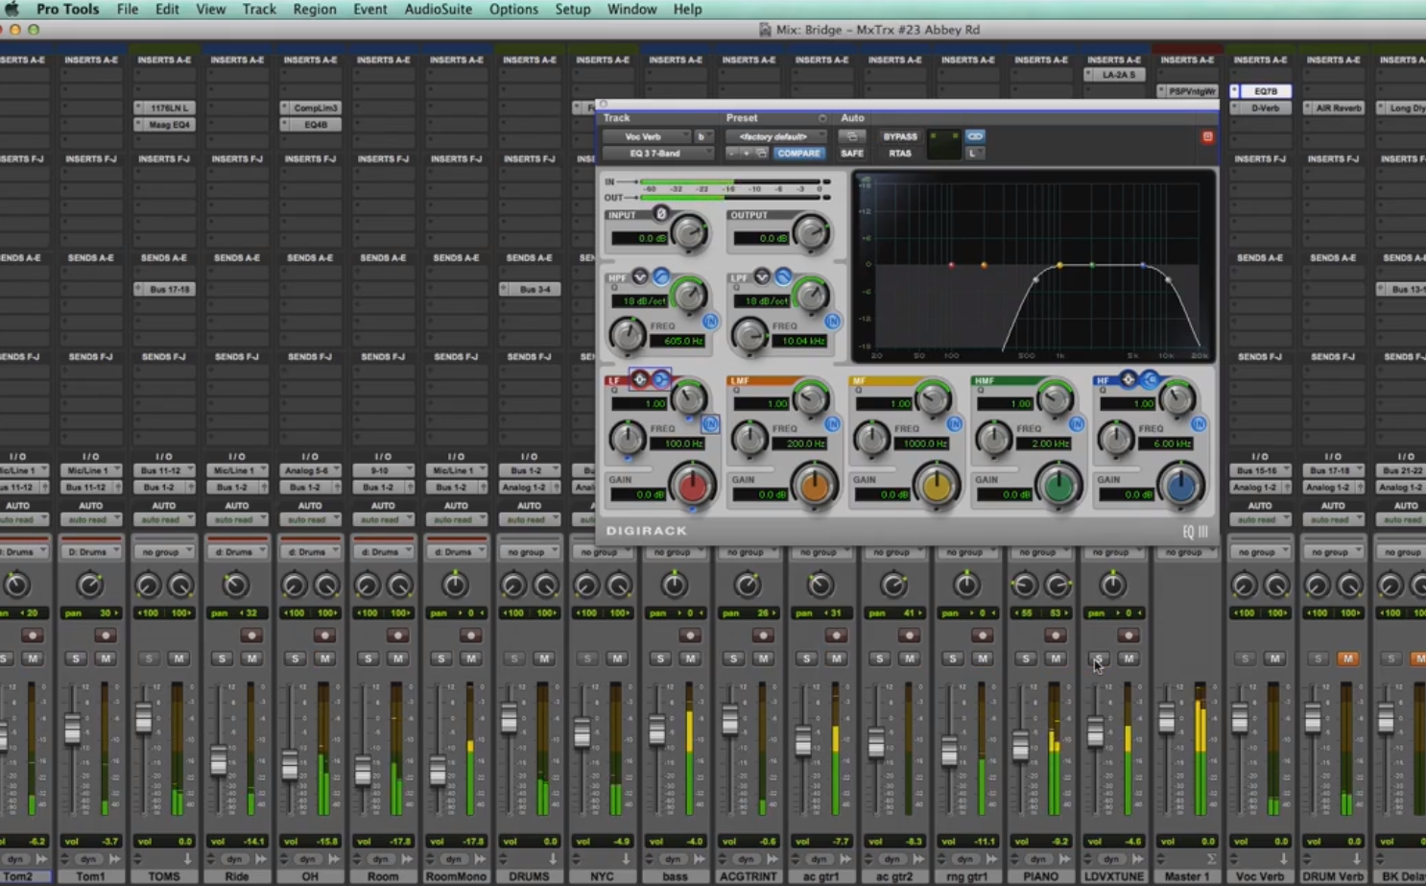Toggle HMF band IN button
The image size is (1426, 886).
[x=1076, y=423]
